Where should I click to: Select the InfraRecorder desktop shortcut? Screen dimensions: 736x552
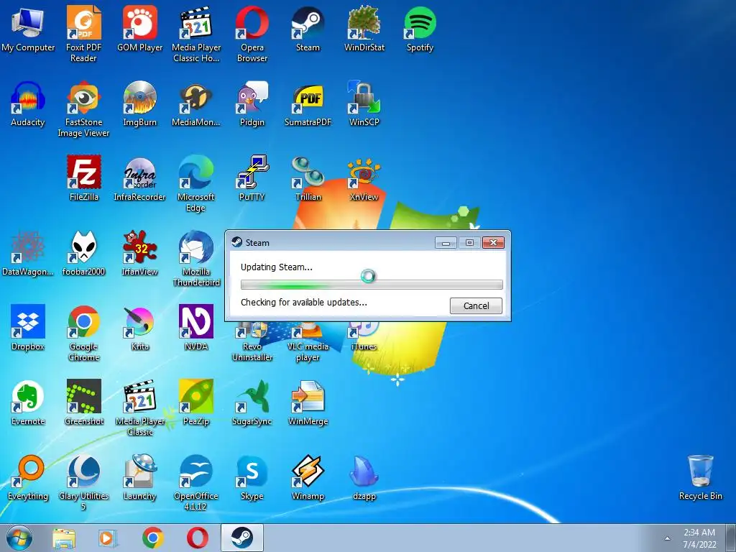(140, 179)
